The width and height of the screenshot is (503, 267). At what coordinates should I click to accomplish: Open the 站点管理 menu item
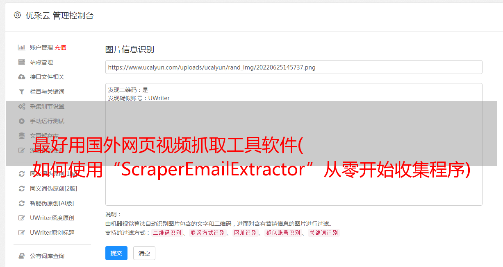tap(41, 62)
